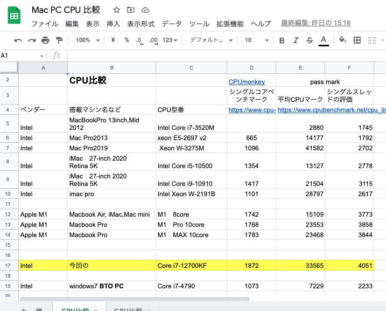Select the M1 MAX 10core cell

tap(191, 235)
